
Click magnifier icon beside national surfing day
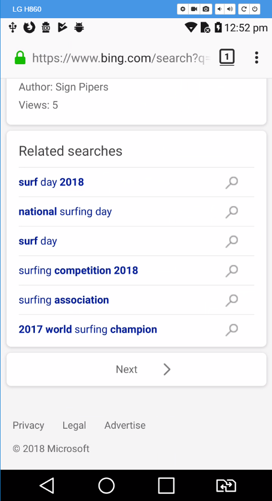(232, 212)
